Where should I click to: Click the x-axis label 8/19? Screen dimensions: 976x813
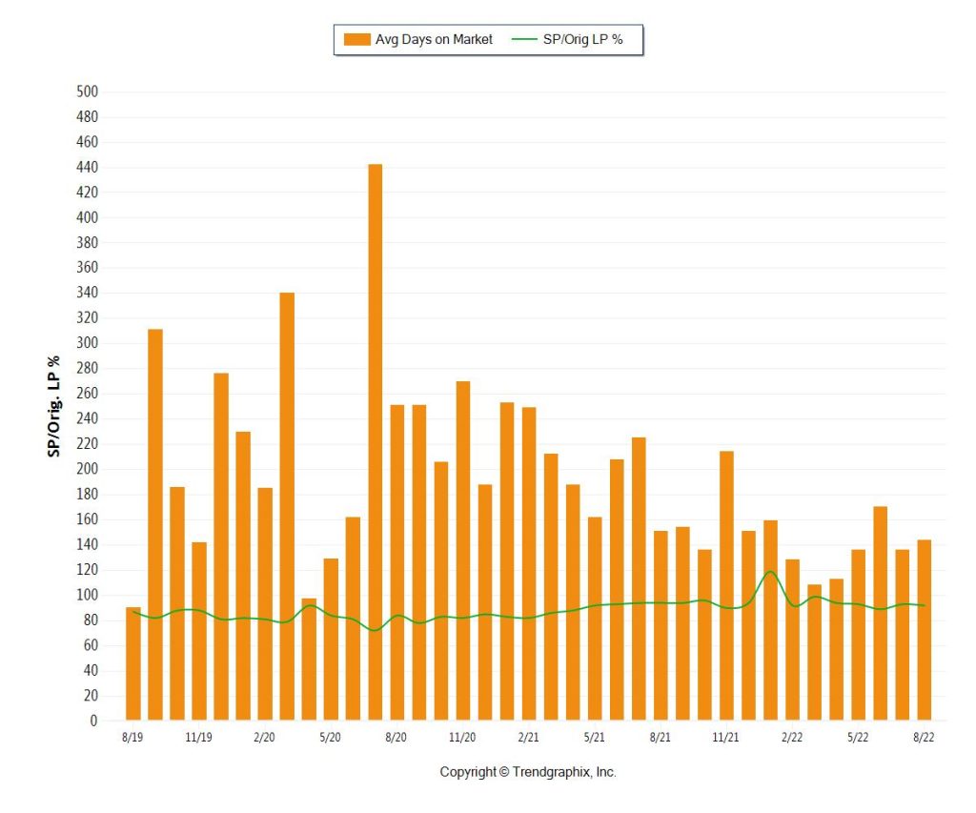tap(132, 738)
